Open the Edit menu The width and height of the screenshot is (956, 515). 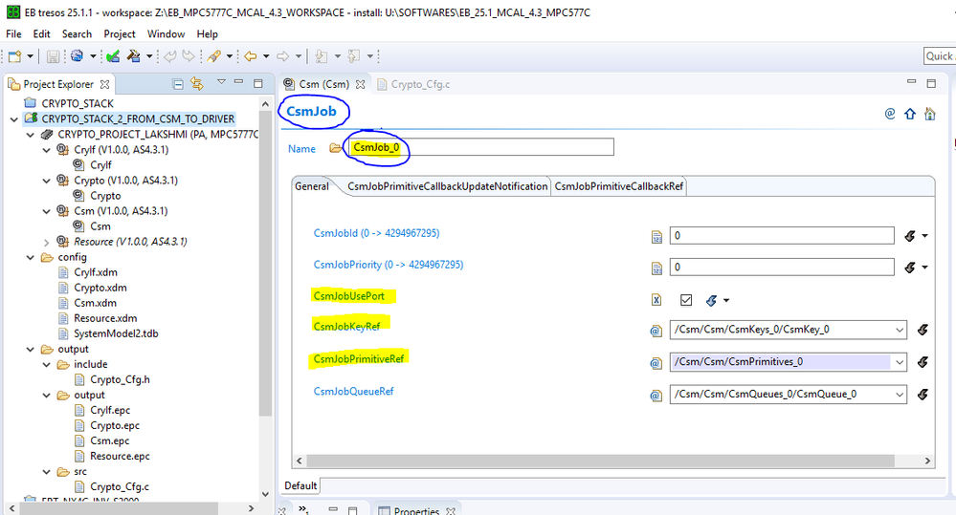(x=41, y=34)
